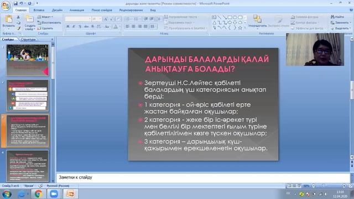354x199 pixels.
Task: Save the presentation from quick access toolbar
Action: coord(15,3)
